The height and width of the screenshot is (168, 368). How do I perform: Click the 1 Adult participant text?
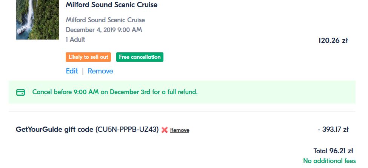click(75, 40)
